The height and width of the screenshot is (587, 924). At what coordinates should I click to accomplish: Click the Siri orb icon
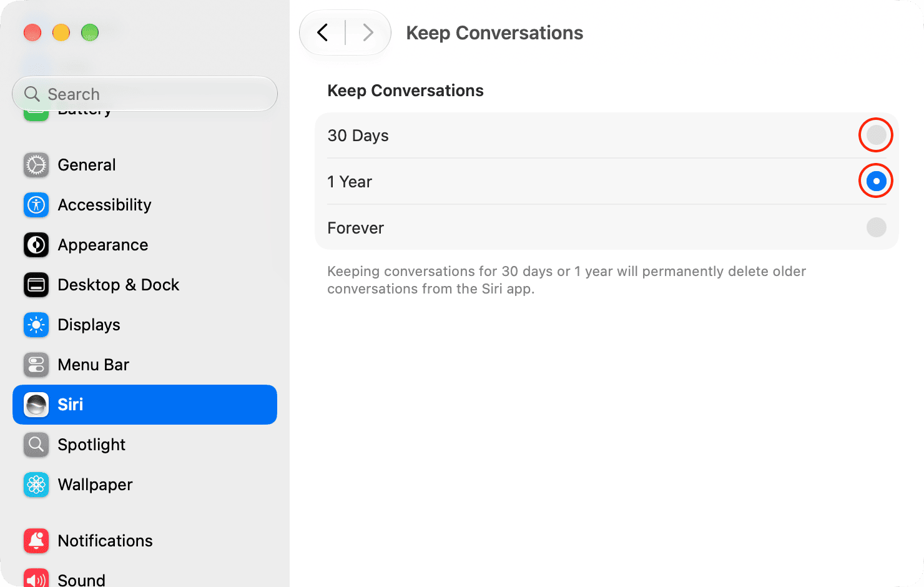tap(36, 405)
